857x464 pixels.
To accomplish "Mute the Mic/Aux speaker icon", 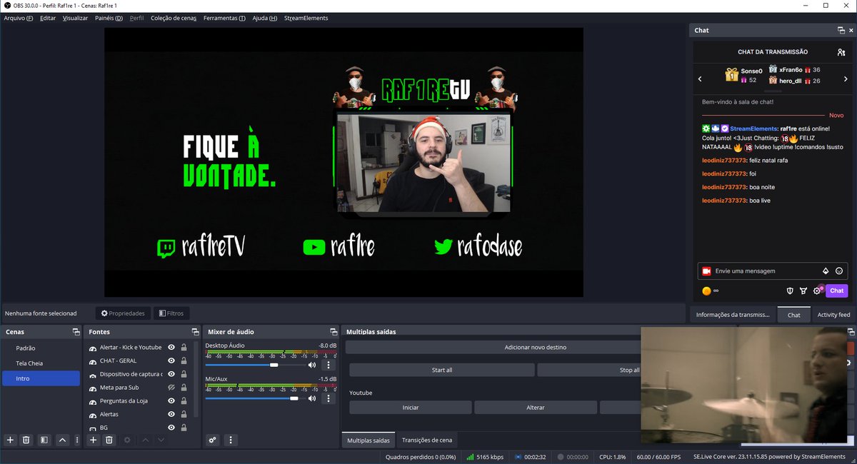I will [x=311, y=398].
